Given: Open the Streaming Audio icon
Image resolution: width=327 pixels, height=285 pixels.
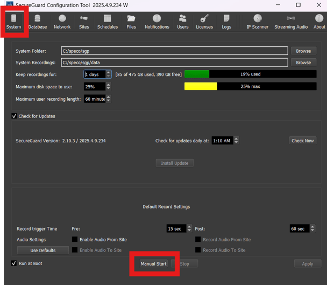Looking at the screenshot, I should click(x=291, y=18).
